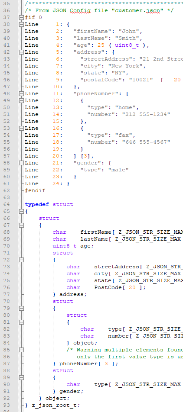183x412 pixels.
Task: Collapse the #if 0 fold on line 37
Action: coord(21,18)
